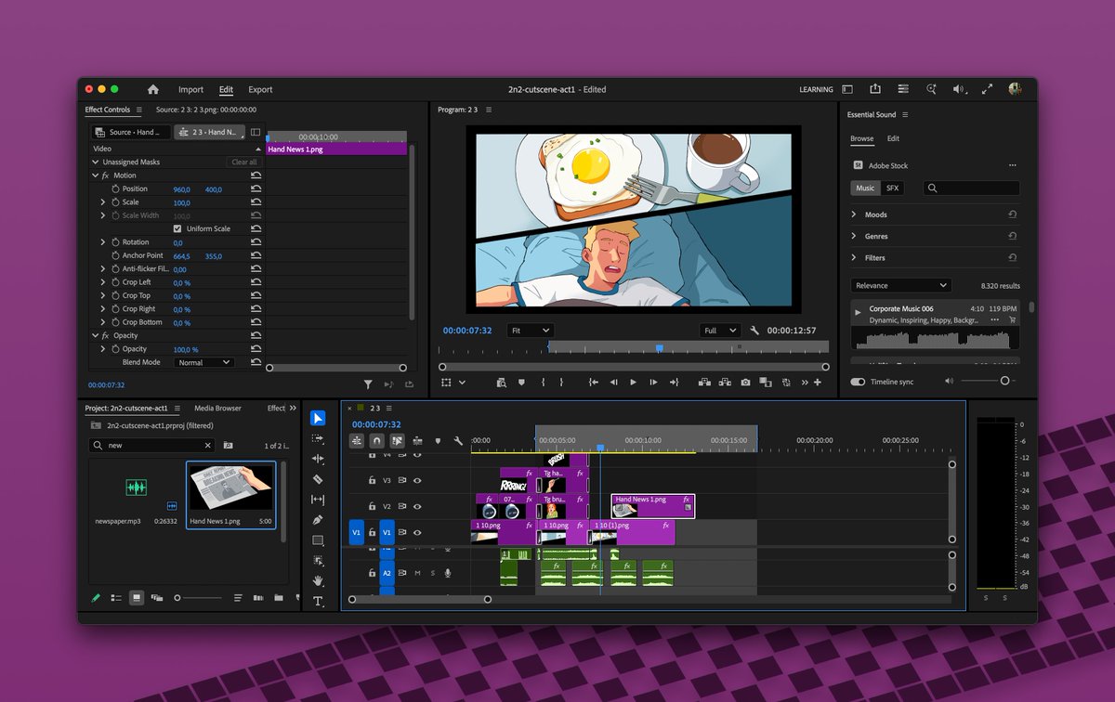The width and height of the screenshot is (1115, 702).
Task: Toggle animation stopwatch for Opacity
Action: pyautogui.click(x=116, y=349)
